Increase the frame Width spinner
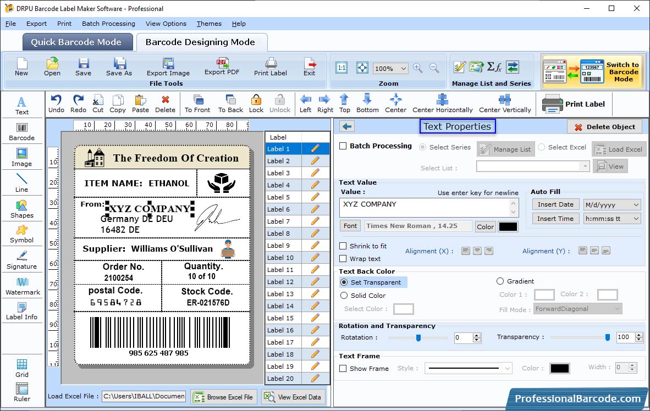The width and height of the screenshot is (650, 411). tap(632, 365)
